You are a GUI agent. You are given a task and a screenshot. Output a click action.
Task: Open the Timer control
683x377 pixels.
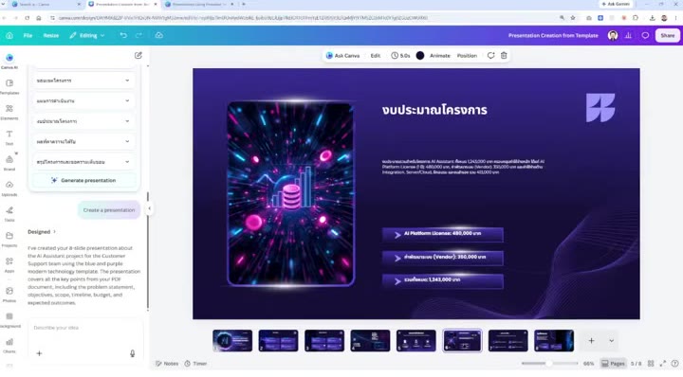pyautogui.click(x=195, y=363)
